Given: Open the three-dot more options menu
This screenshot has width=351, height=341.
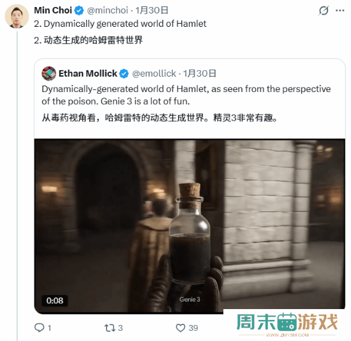Looking at the screenshot, I should coord(340,10).
